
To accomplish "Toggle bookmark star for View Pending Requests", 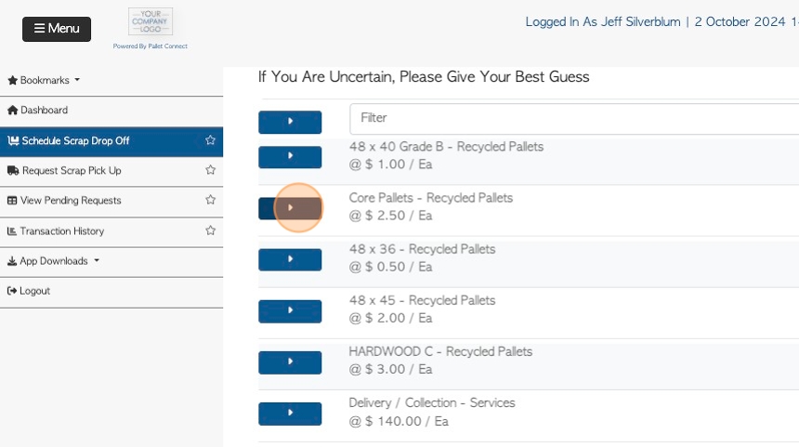I will (210, 200).
